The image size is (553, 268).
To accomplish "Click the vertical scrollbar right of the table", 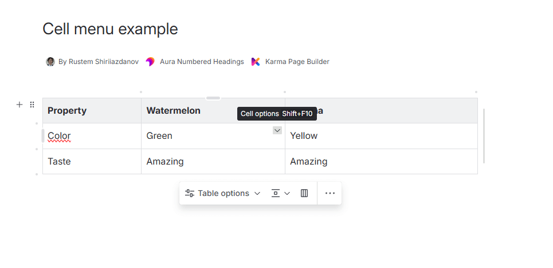I will tap(484, 136).
